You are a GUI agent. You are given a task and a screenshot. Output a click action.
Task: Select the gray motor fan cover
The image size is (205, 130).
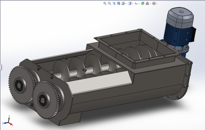point(180,17)
